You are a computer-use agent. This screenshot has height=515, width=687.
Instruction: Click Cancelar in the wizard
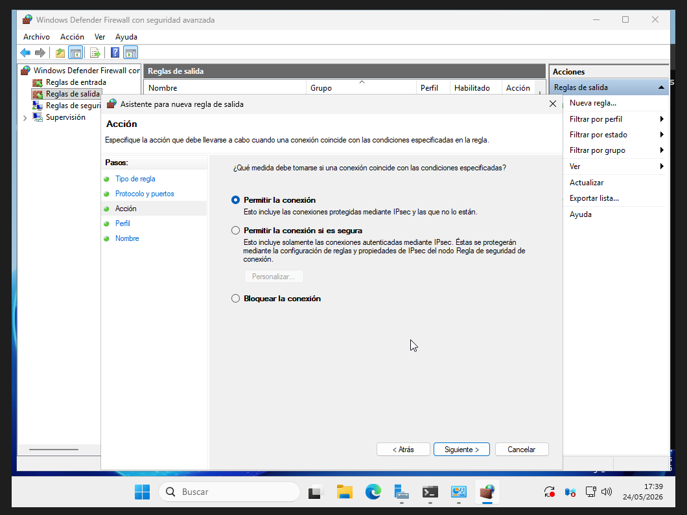click(521, 450)
